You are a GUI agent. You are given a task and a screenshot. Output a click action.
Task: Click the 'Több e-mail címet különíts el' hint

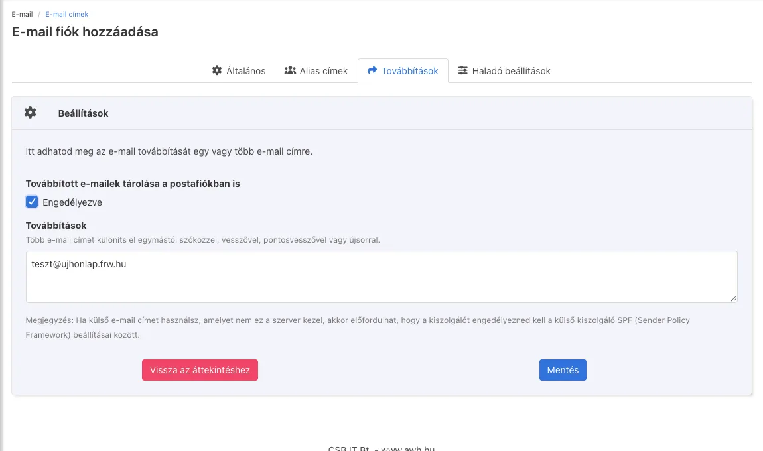pyautogui.click(x=203, y=240)
